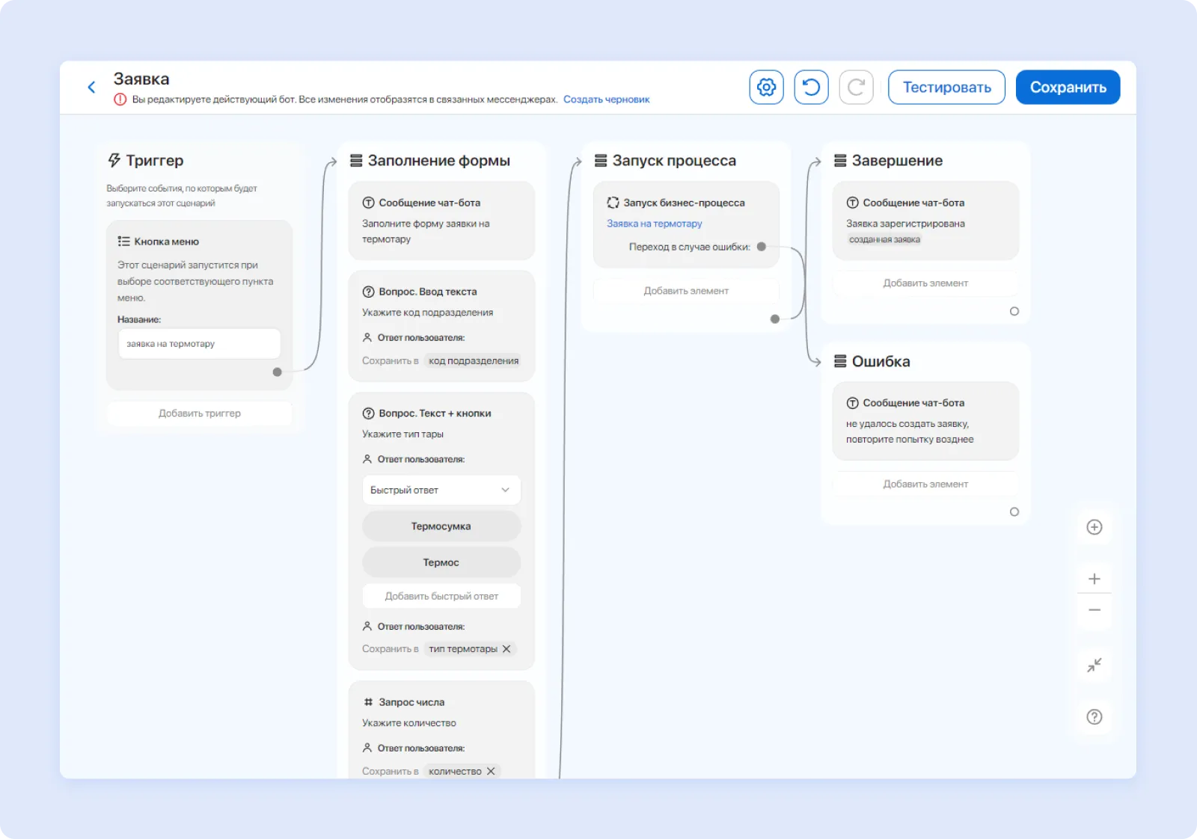
Task: Click the output connector of 'Ошибка' block
Action: (1014, 512)
